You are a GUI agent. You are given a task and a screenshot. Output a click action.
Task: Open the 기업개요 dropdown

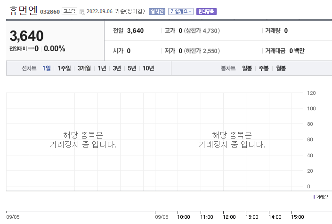pos(181,11)
